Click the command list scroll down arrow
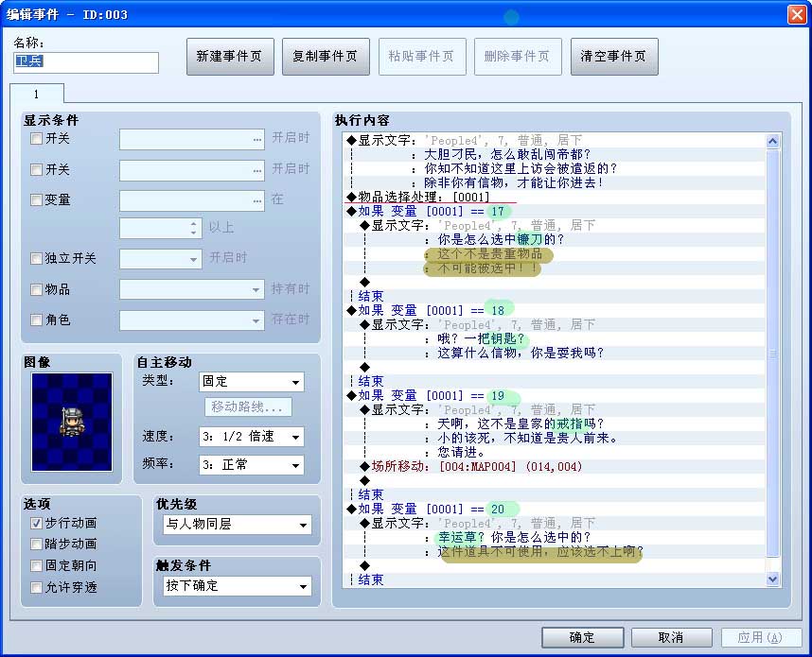This screenshot has width=812, height=657. pos(772,579)
